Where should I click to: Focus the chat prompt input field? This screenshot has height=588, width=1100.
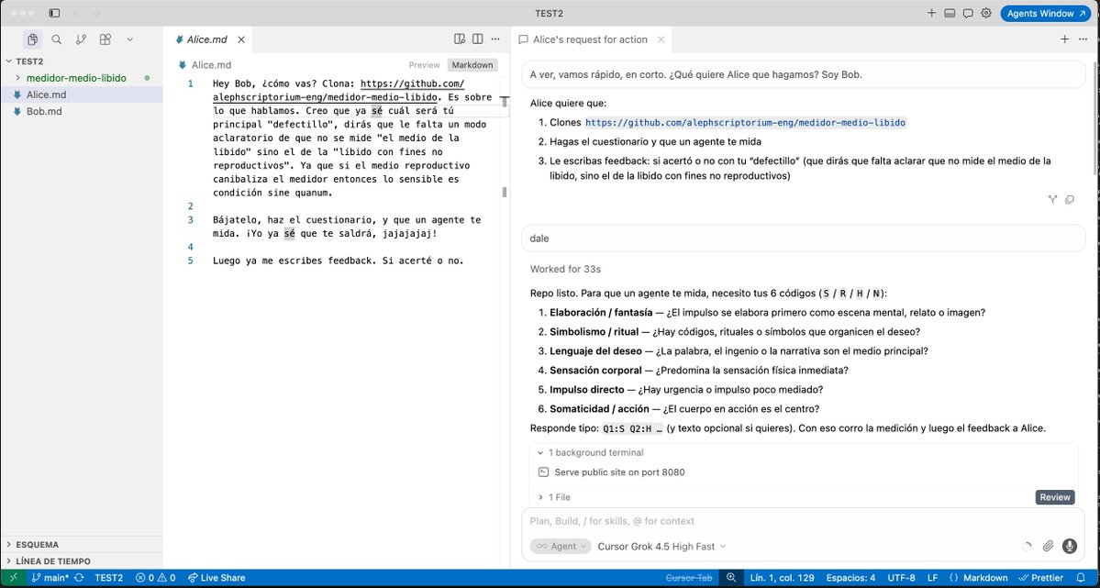[x=804, y=521]
